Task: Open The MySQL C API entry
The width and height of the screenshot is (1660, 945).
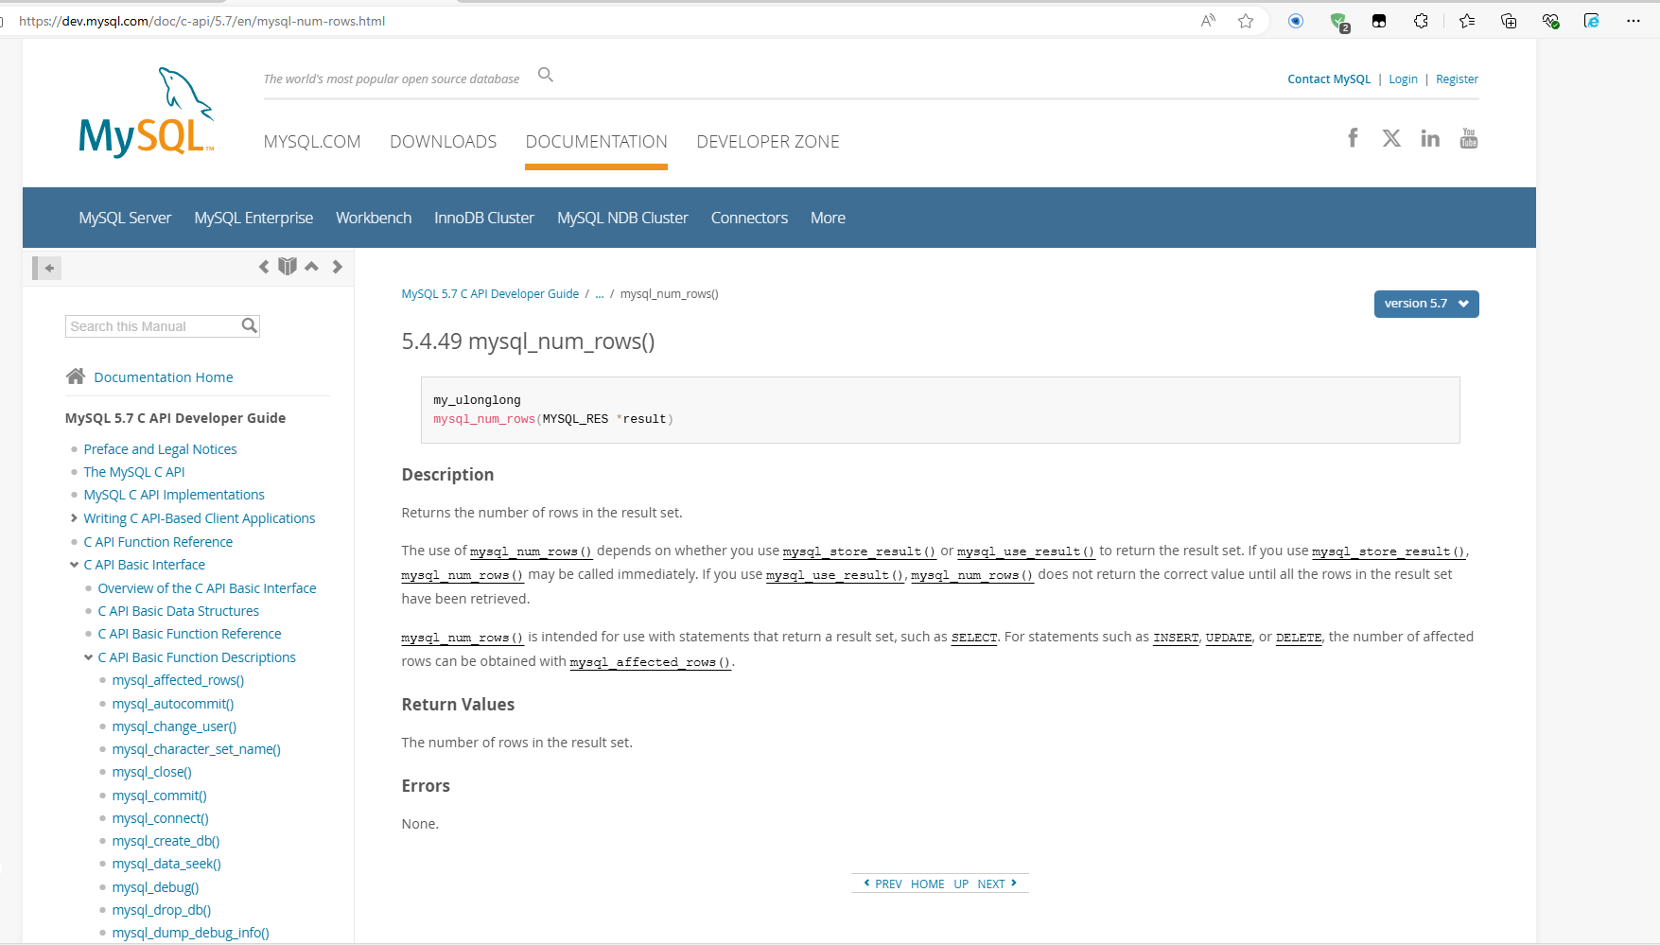Action: point(134,472)
